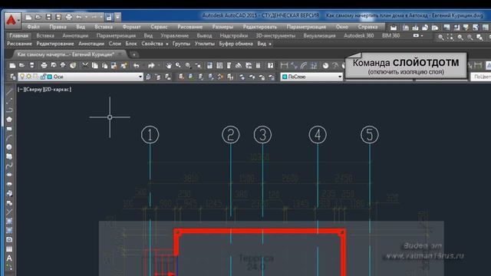The image size is (491, 276).
Task: Open the undo history dropdown arrow in quick access
Action: click(86, 17)
